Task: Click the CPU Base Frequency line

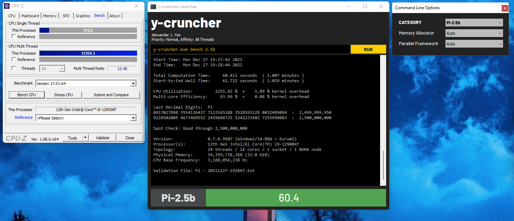Action: pos(200,160)
